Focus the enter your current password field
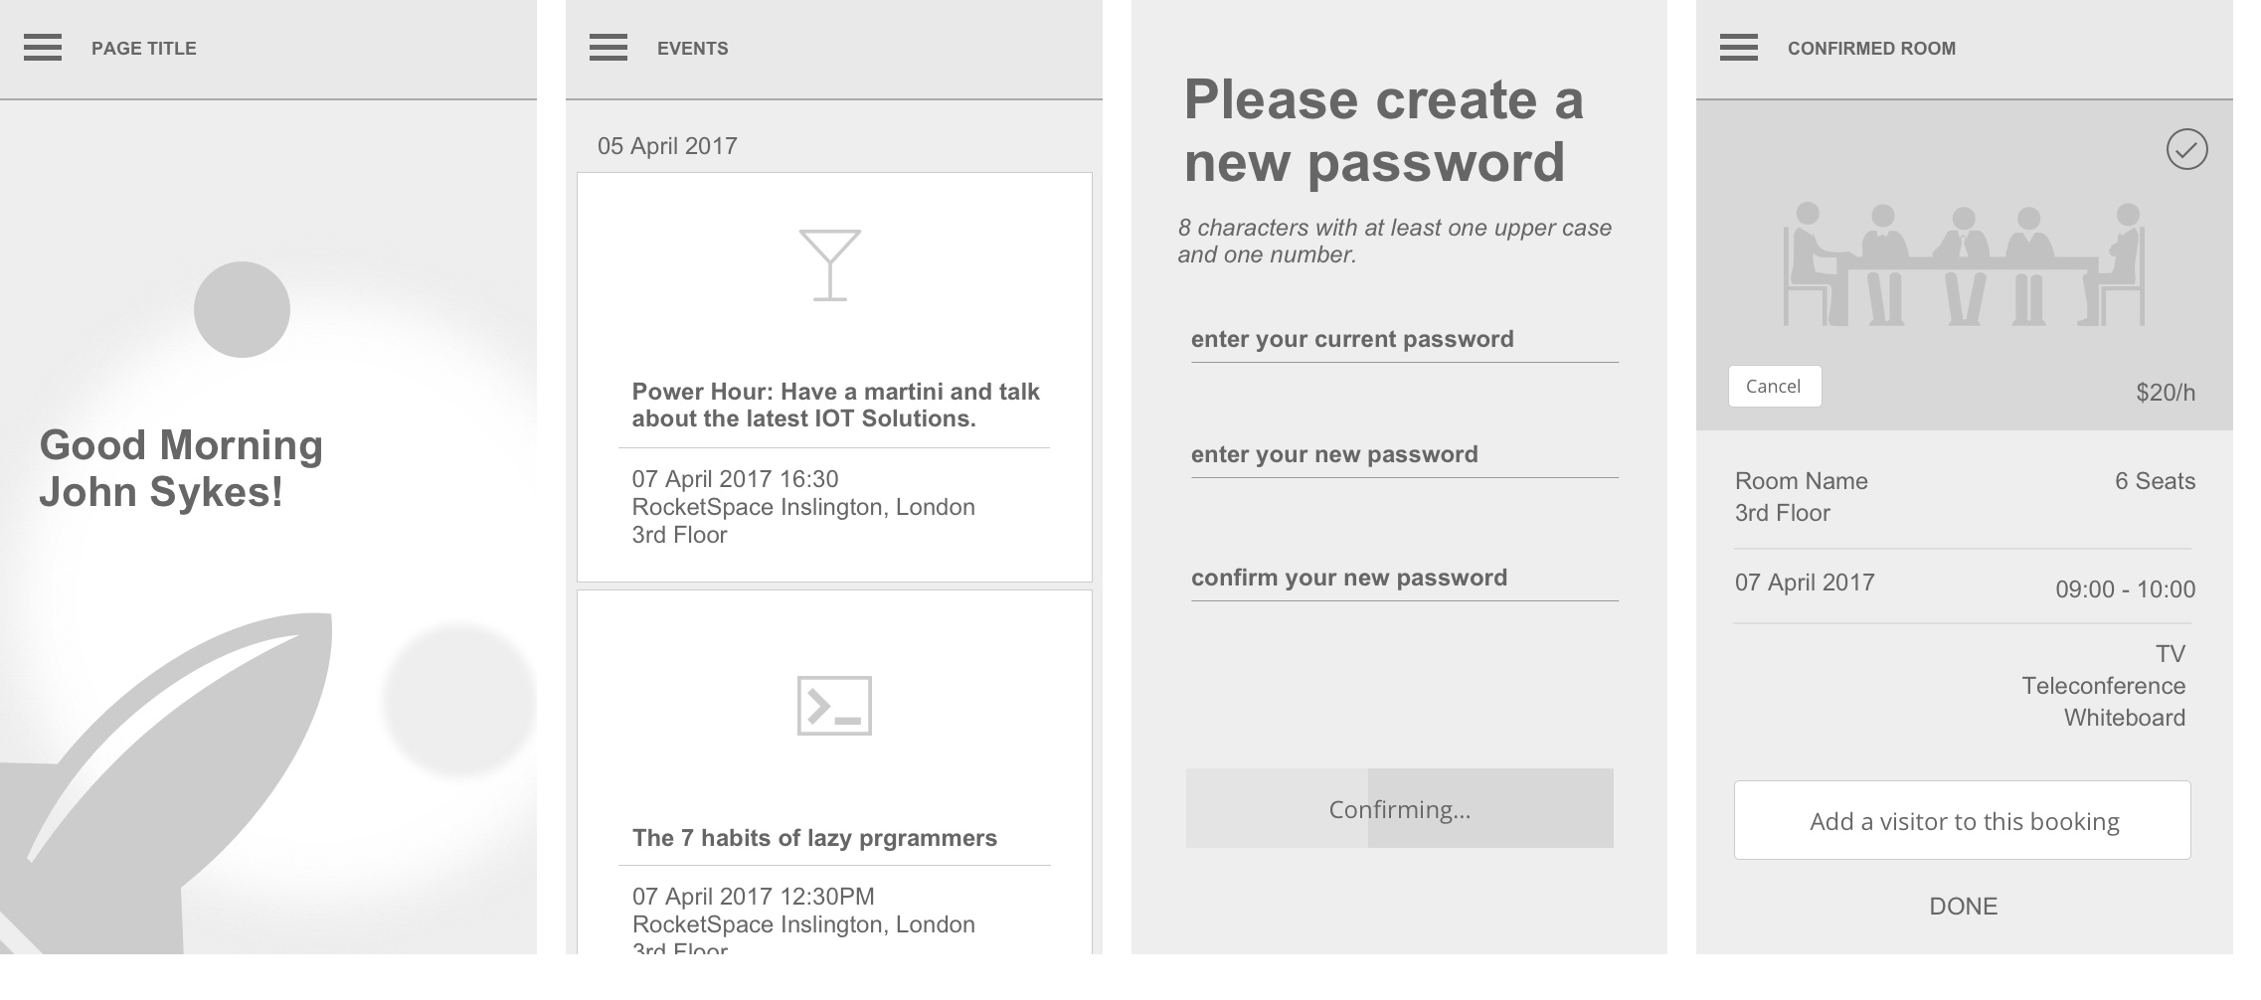Image resolution: width=2261 pixels, height=1000 pixels. coord(1405,341)
